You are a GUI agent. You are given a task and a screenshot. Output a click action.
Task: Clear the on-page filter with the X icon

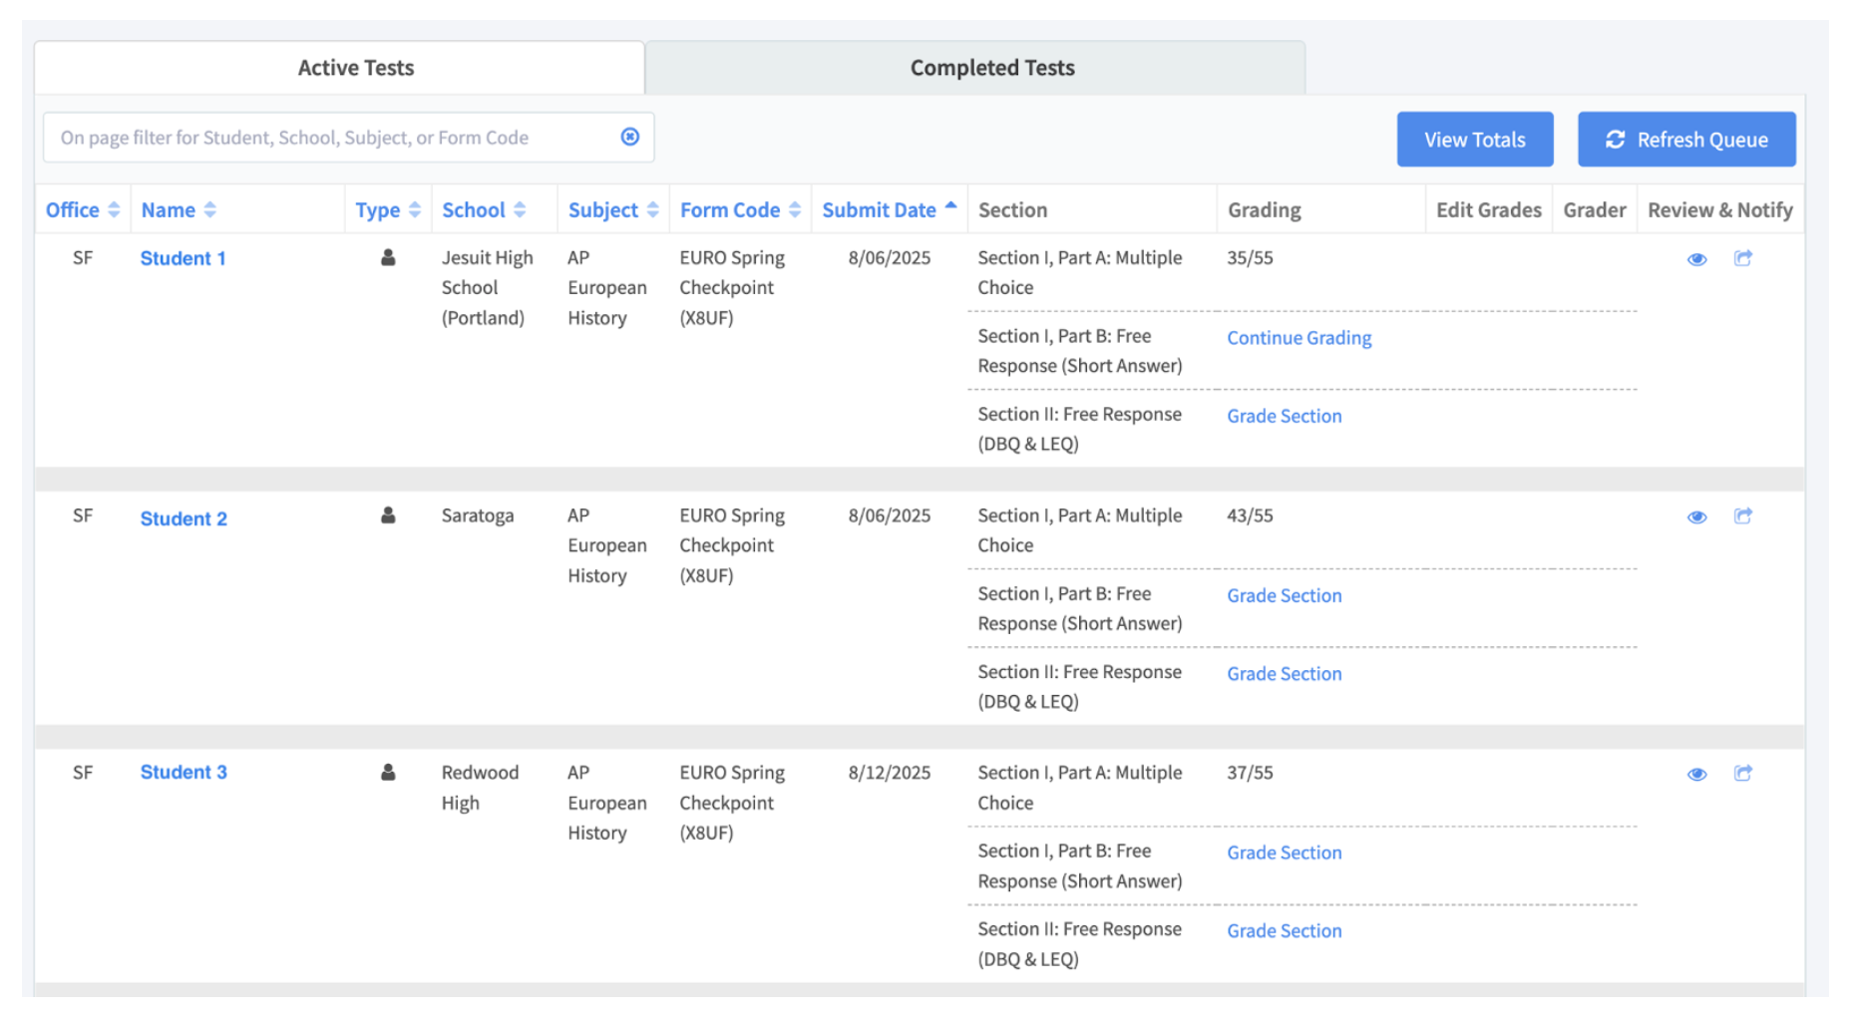[x=629, y=137]
